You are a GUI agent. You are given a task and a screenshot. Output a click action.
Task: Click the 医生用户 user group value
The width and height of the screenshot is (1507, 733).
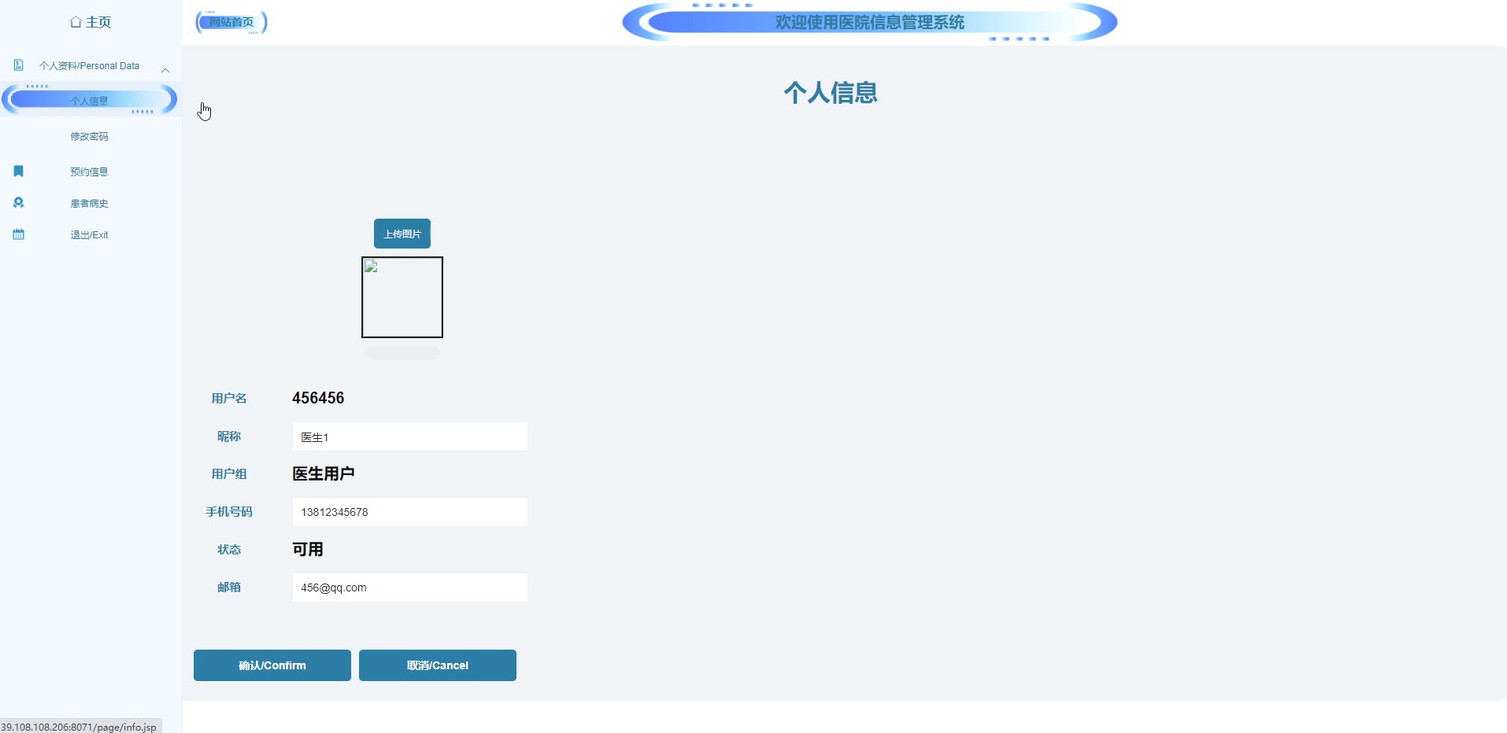click(x=324, y=473)
